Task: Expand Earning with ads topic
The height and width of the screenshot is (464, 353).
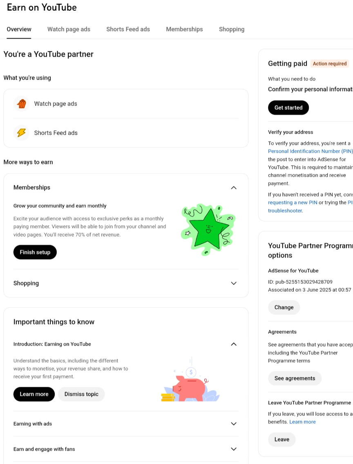Action: point(234,424)
